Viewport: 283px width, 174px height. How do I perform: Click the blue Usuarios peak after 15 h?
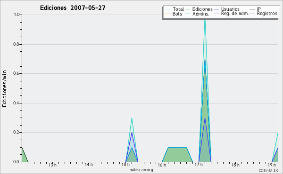tap(132, 133)
